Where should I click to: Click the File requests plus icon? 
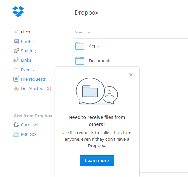[16, 79]
